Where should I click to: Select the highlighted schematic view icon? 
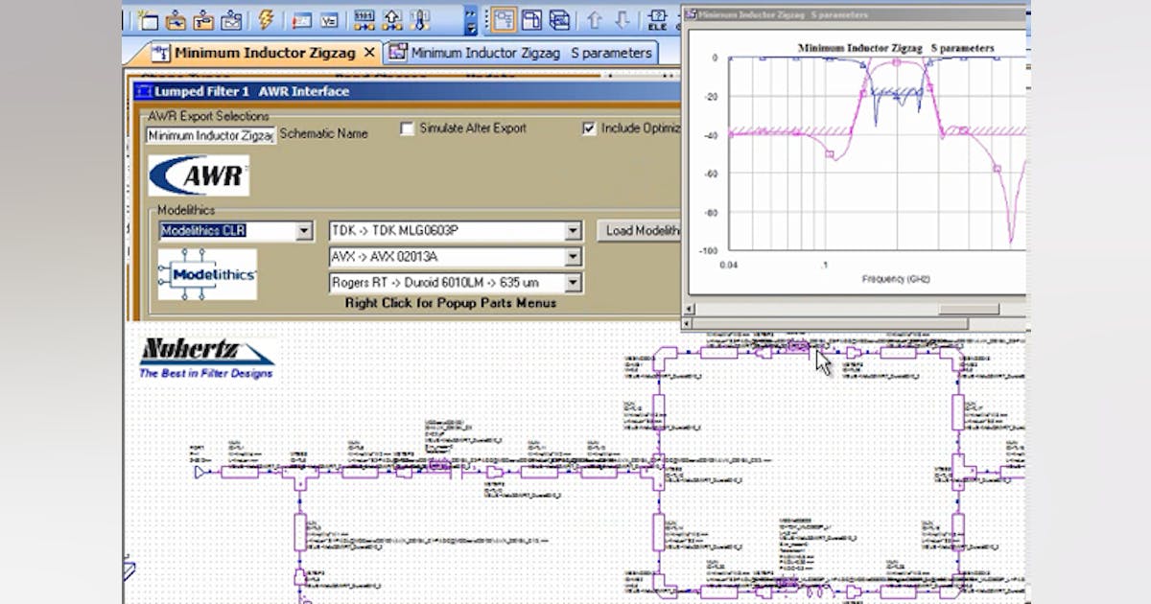click(x=505, y=17)
